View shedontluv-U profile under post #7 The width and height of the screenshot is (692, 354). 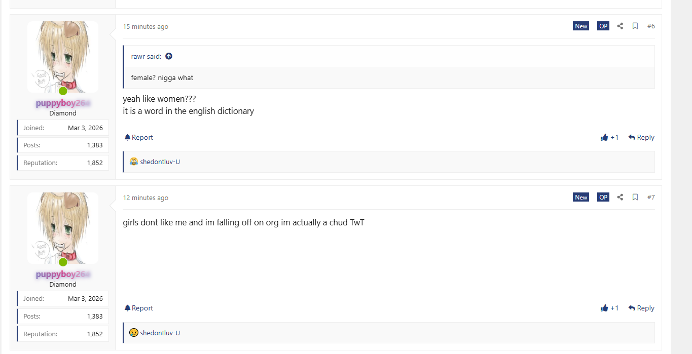coord(160,333)
